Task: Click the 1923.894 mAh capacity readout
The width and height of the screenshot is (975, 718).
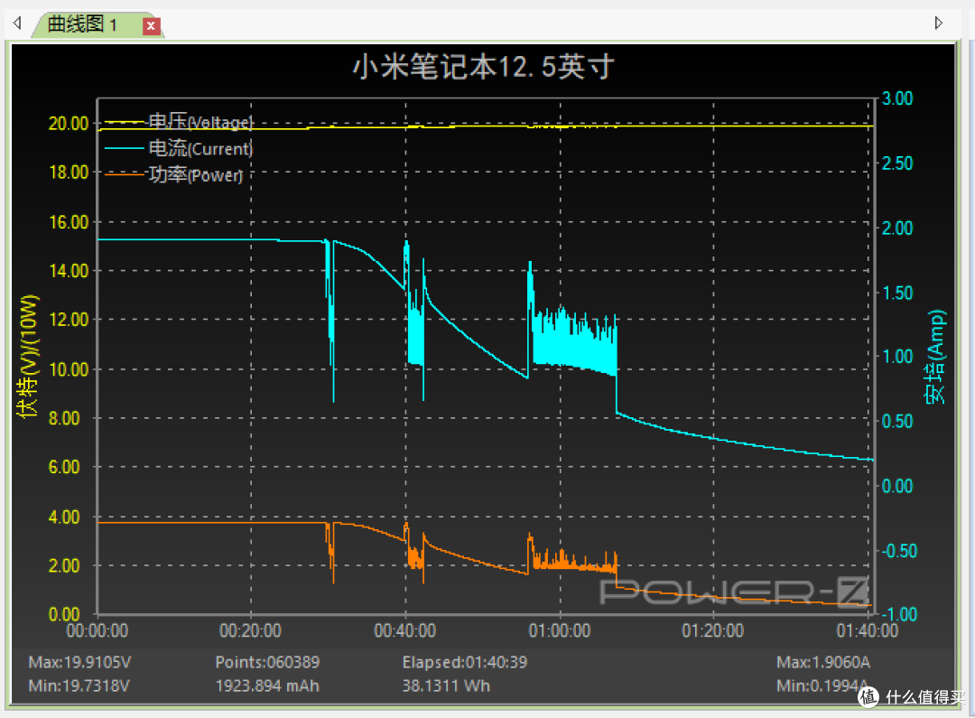Action: pyautogui.click(x=267, y=685)
